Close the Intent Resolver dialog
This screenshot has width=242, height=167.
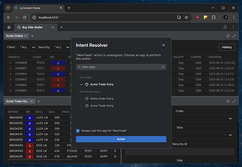point(163,45)
